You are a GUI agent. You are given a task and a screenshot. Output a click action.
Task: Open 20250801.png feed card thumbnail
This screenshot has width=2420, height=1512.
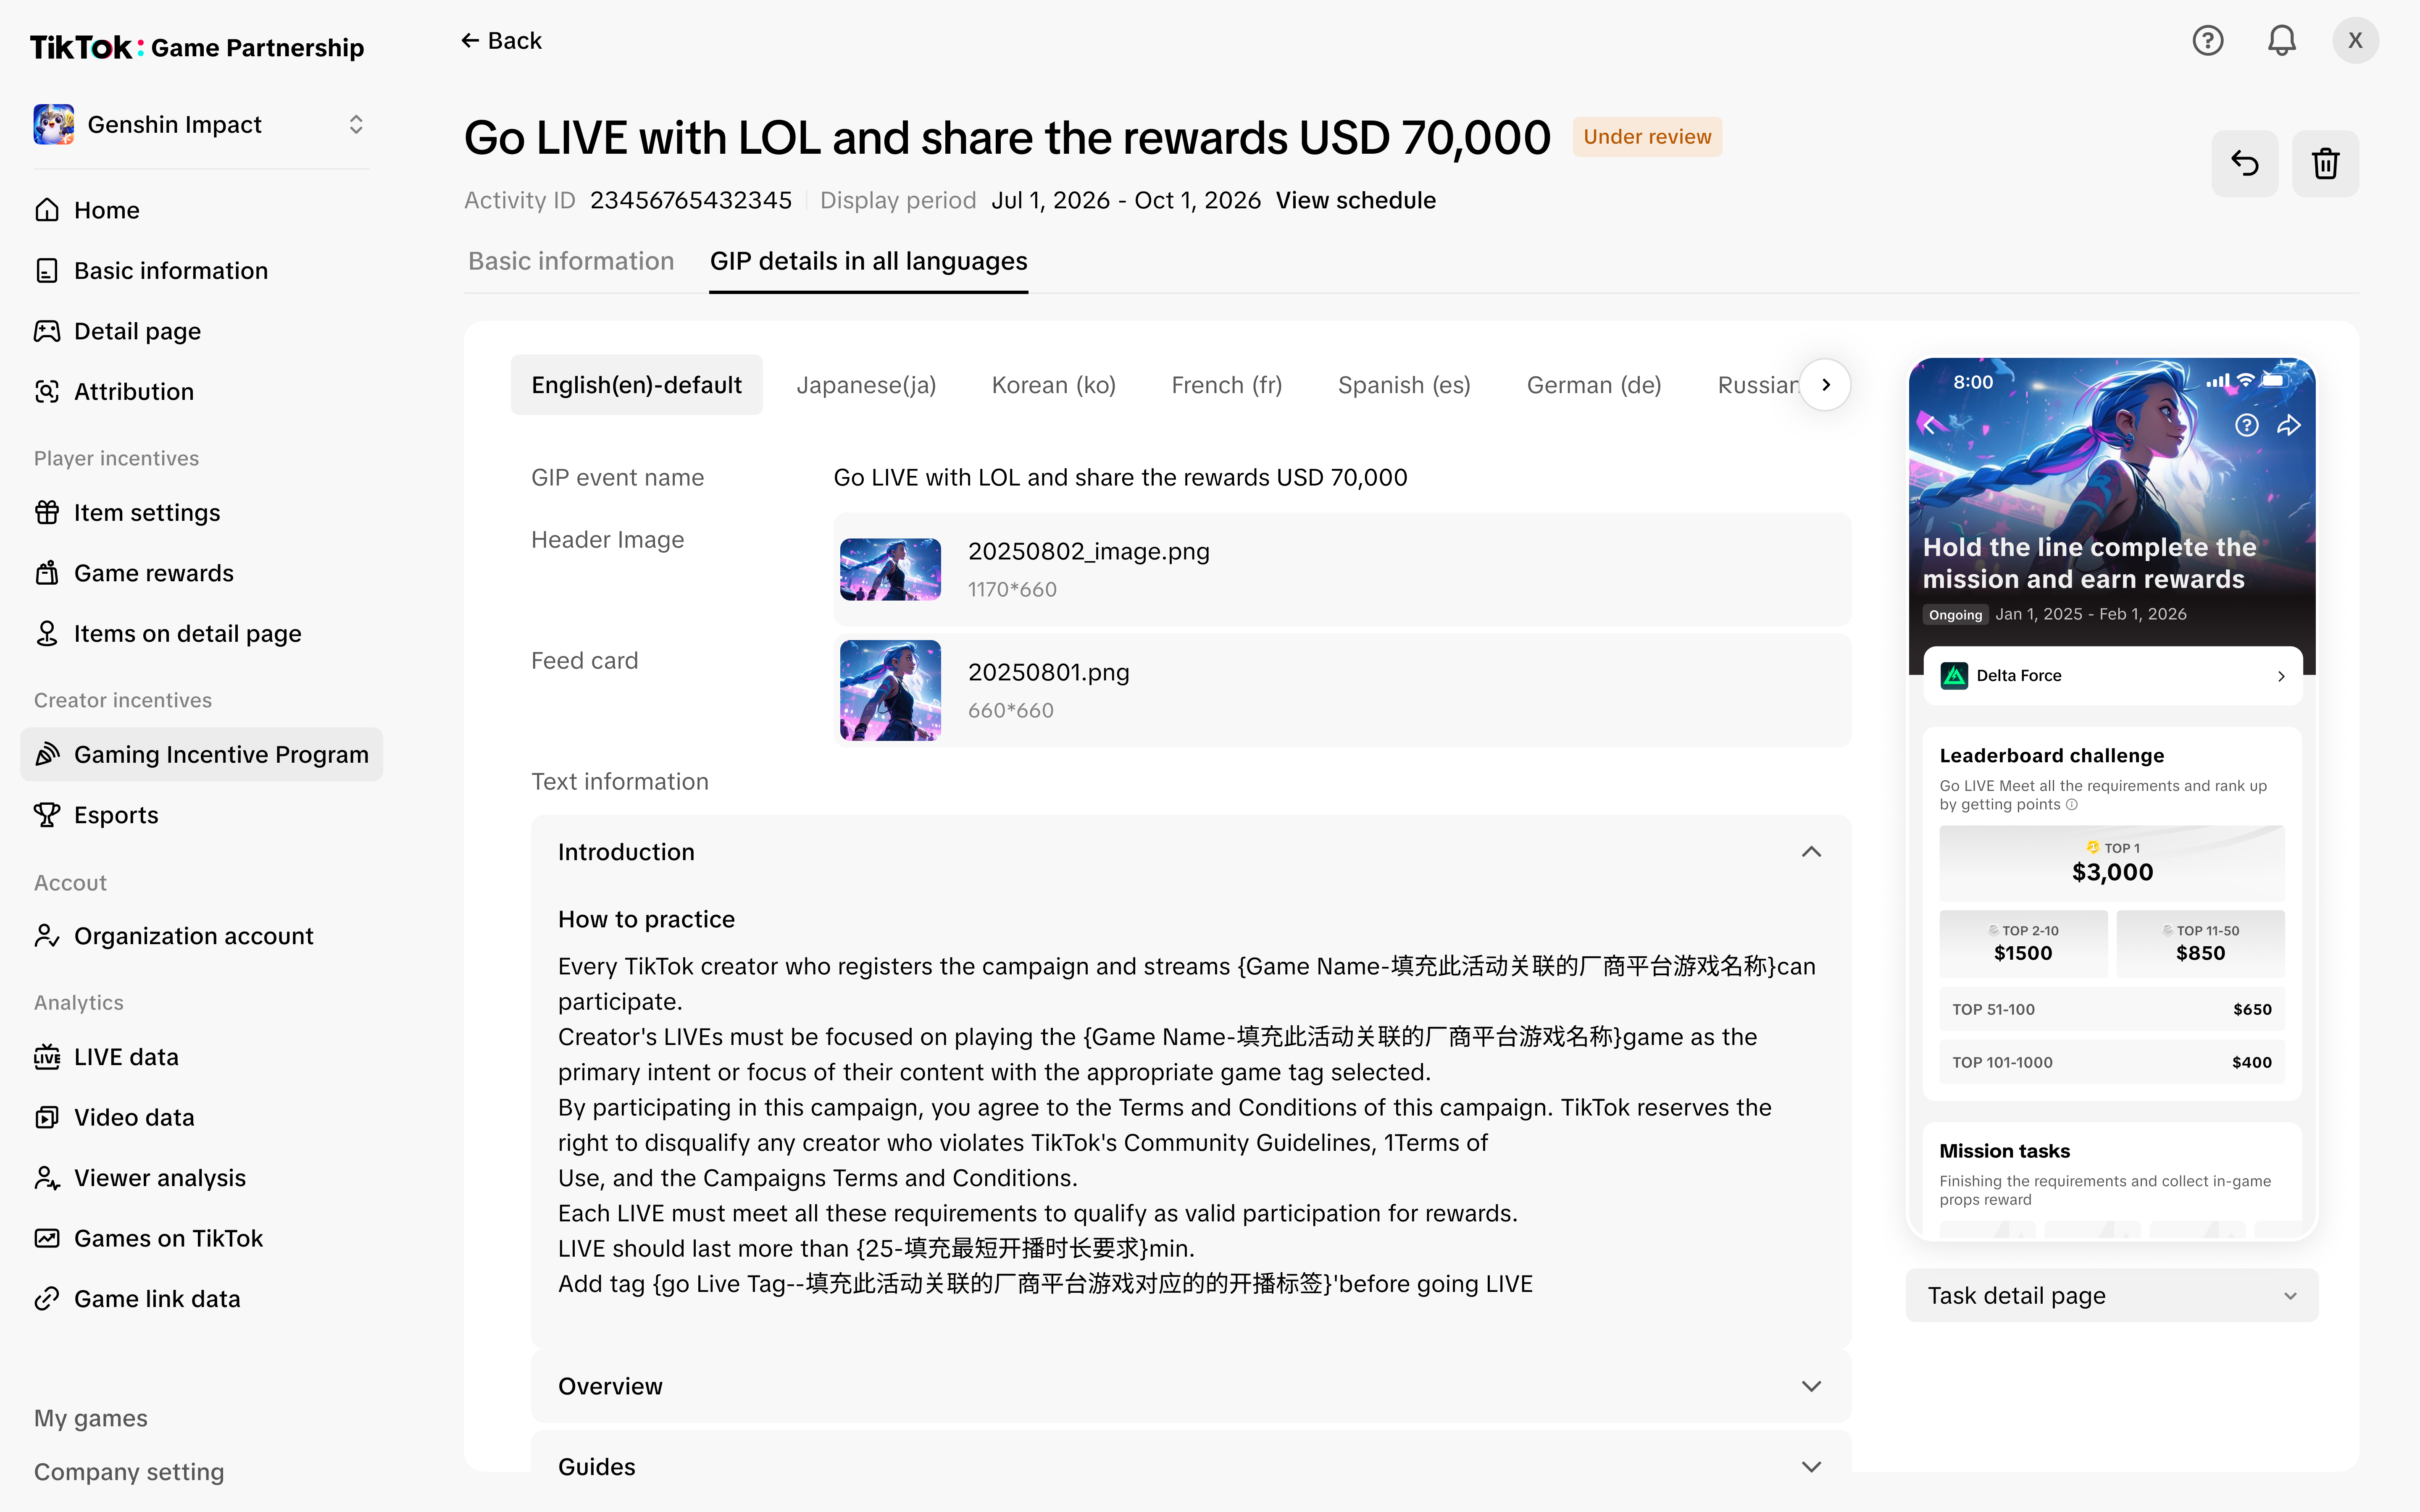[x=890, y=690]
